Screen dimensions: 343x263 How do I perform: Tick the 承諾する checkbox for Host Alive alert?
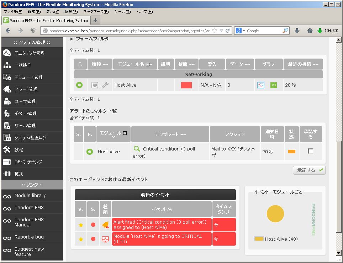coord(310,151)
